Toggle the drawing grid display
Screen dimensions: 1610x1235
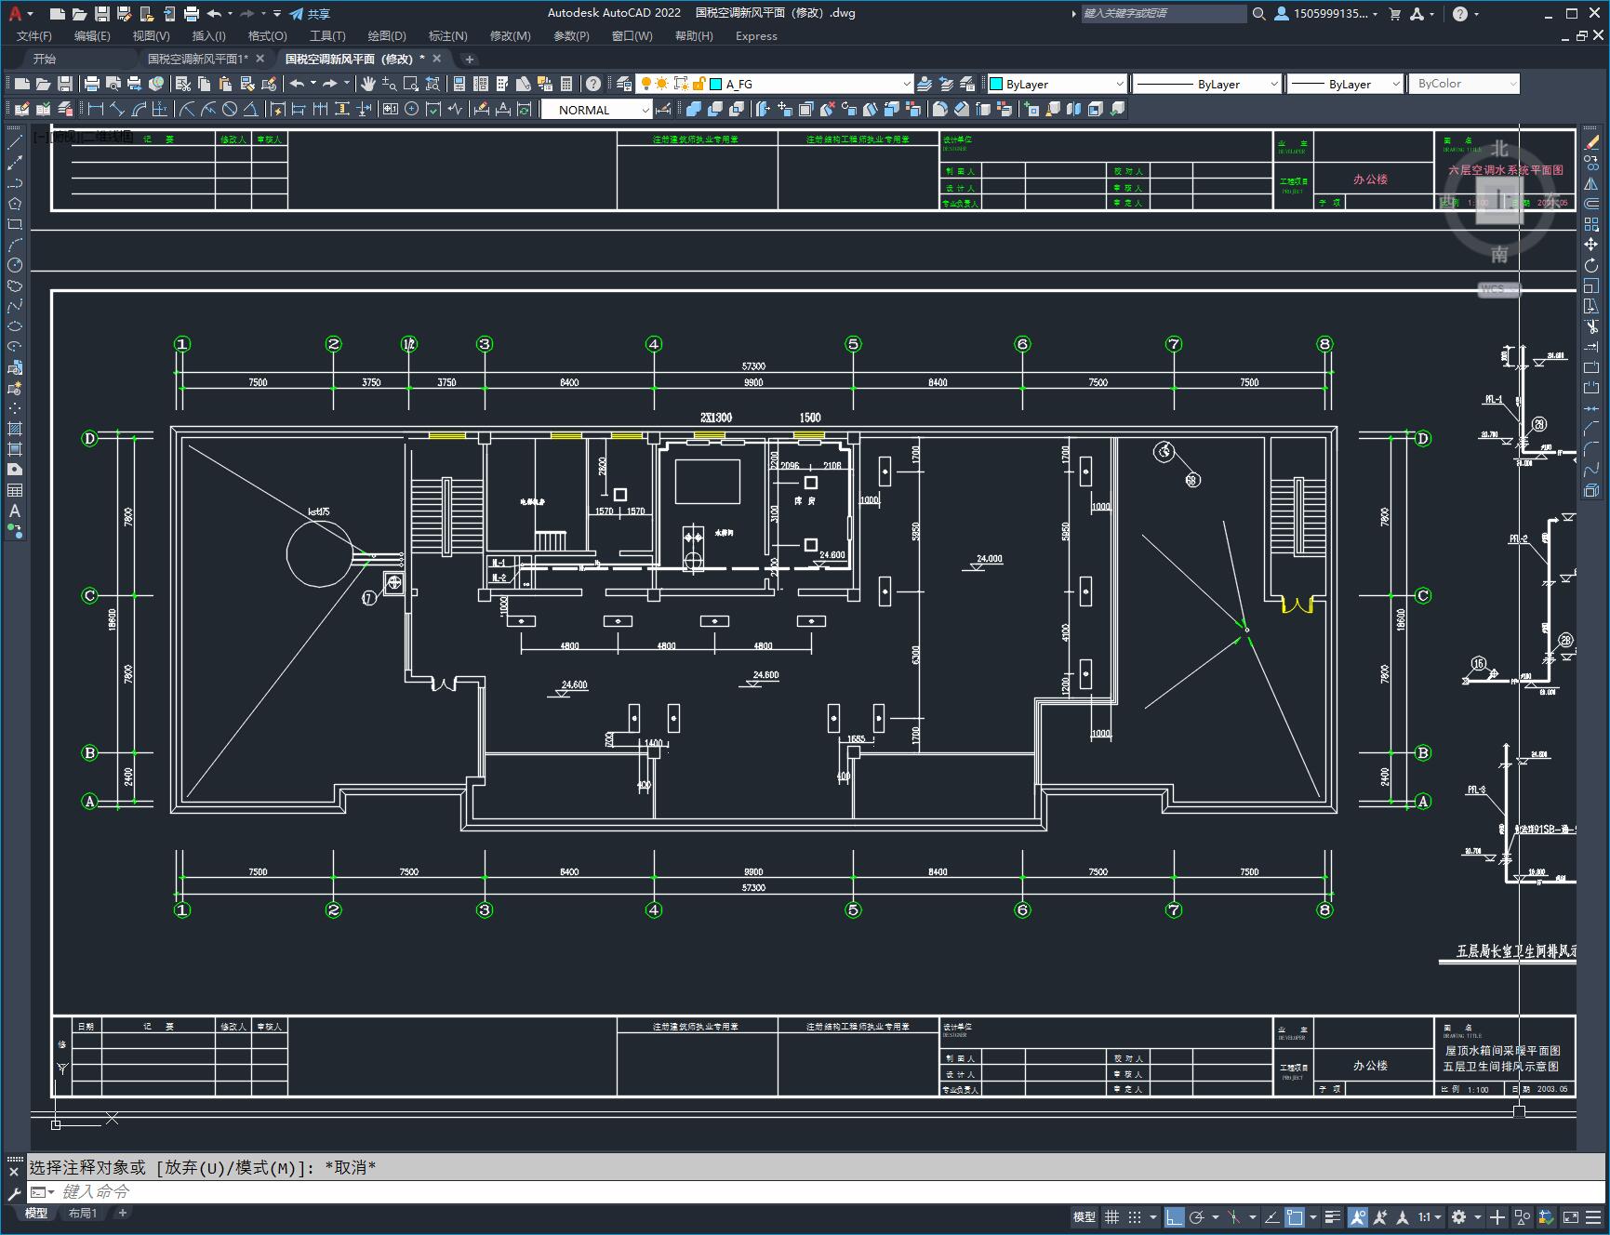(x=1111, y=1216)
